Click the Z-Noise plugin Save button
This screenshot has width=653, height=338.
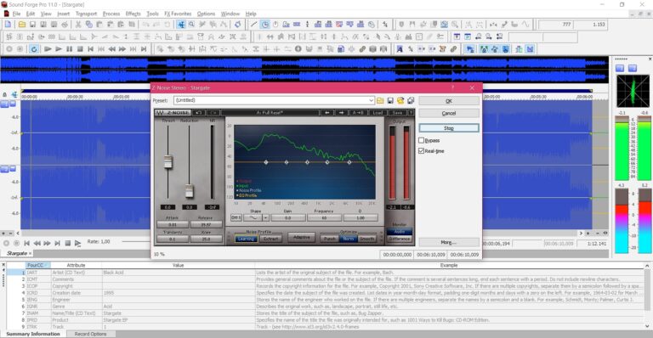coord(397,113)
